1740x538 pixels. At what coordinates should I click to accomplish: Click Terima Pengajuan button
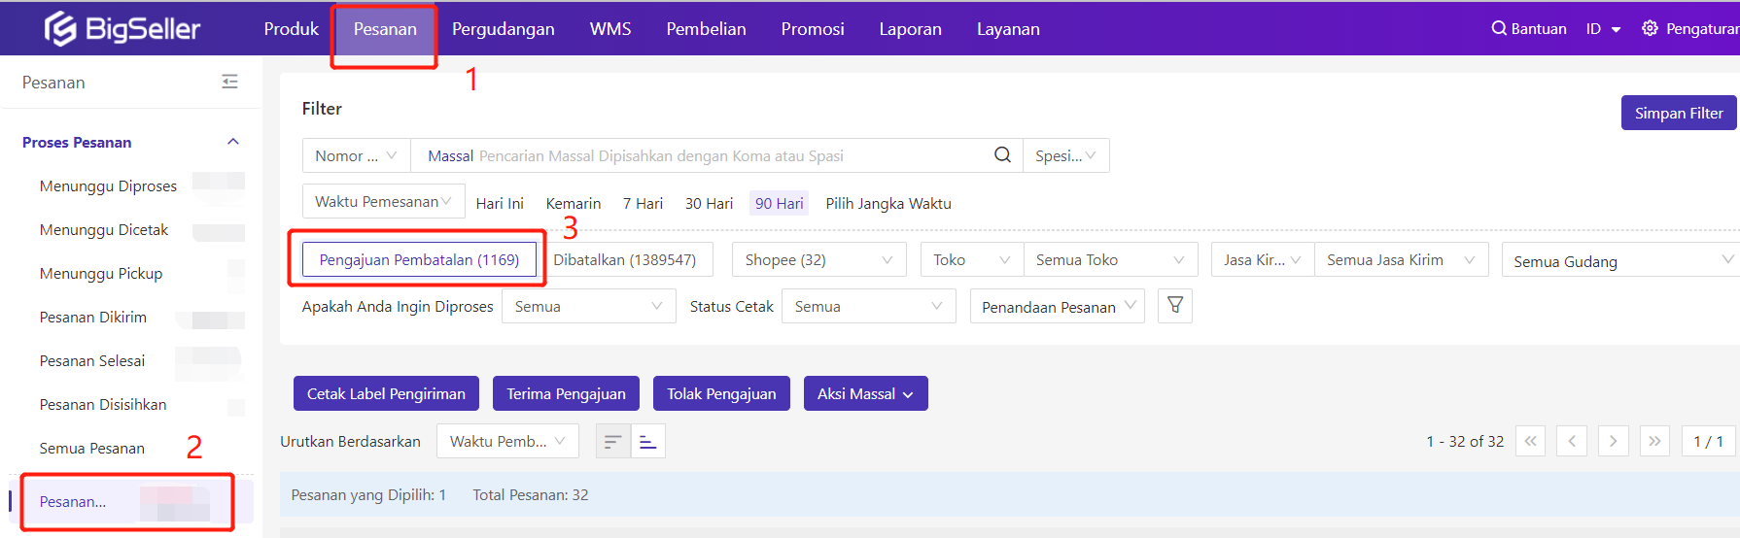click(x=566, y=393)
